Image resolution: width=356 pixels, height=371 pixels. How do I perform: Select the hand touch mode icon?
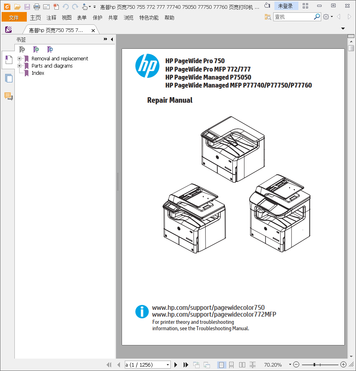click(x=84, y=7)
